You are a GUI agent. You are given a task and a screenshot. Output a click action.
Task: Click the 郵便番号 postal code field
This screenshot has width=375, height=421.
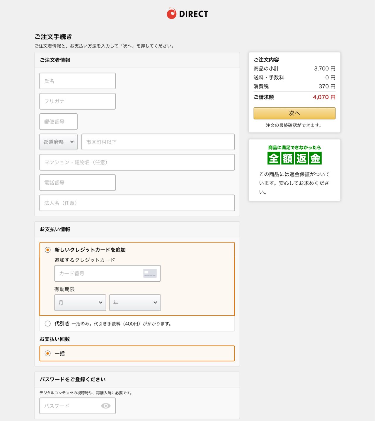[x=58, y=121]
